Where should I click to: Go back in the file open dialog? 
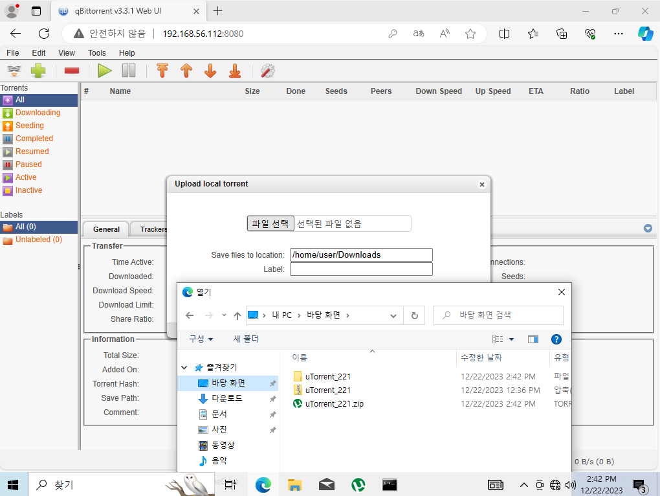point(190,315)
